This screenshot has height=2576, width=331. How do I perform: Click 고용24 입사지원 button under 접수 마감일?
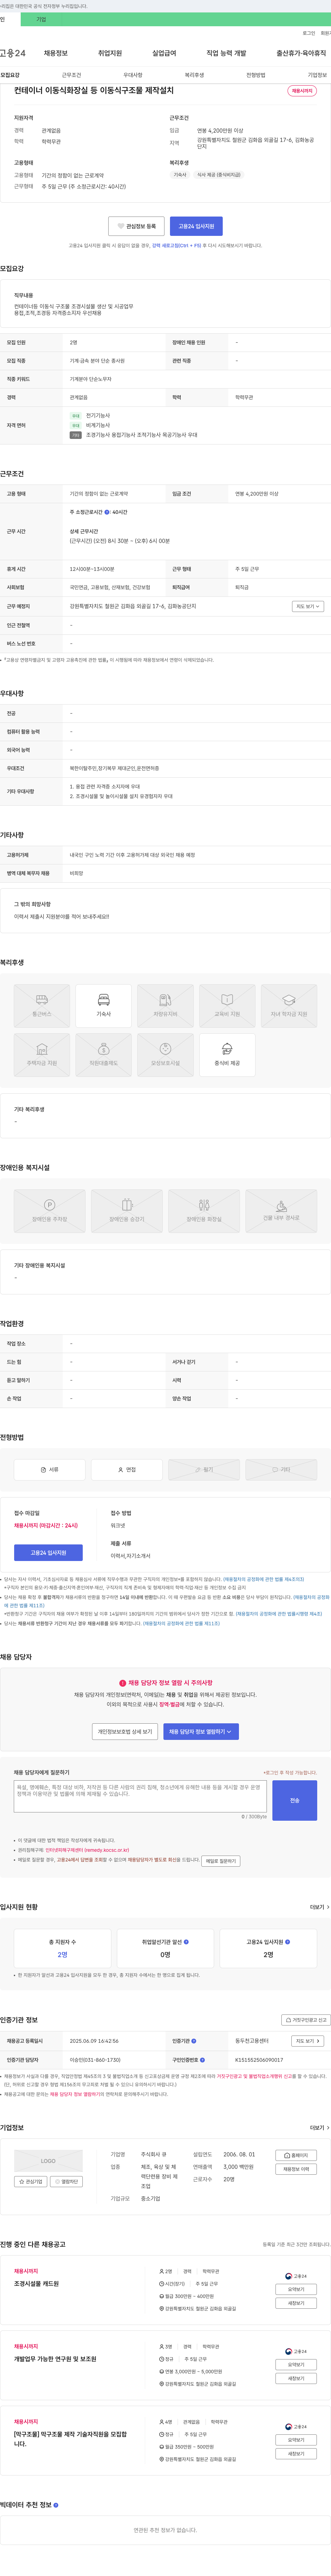(48, 1553)
